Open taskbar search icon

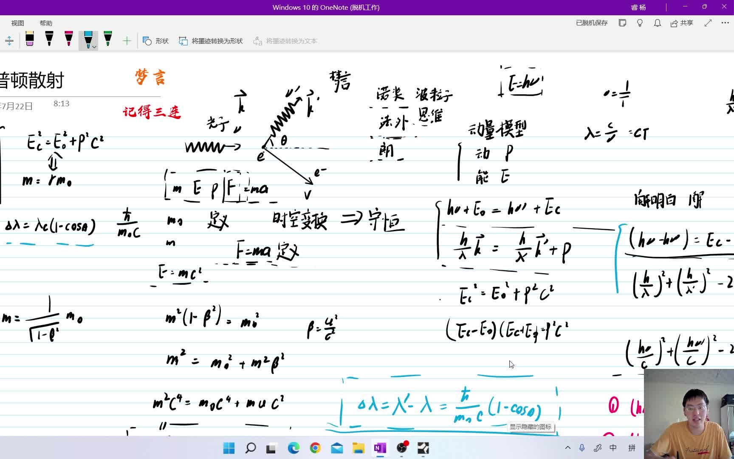coord(251,448)
